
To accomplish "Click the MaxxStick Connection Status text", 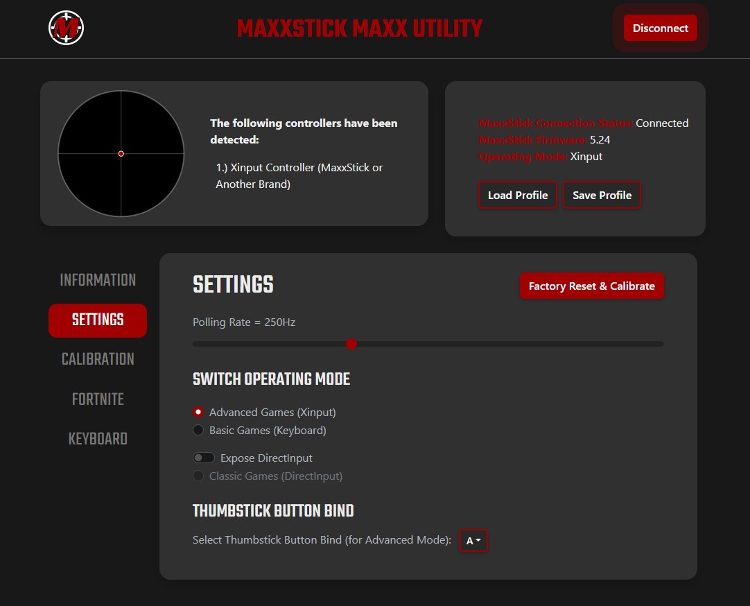I will 555,123.
